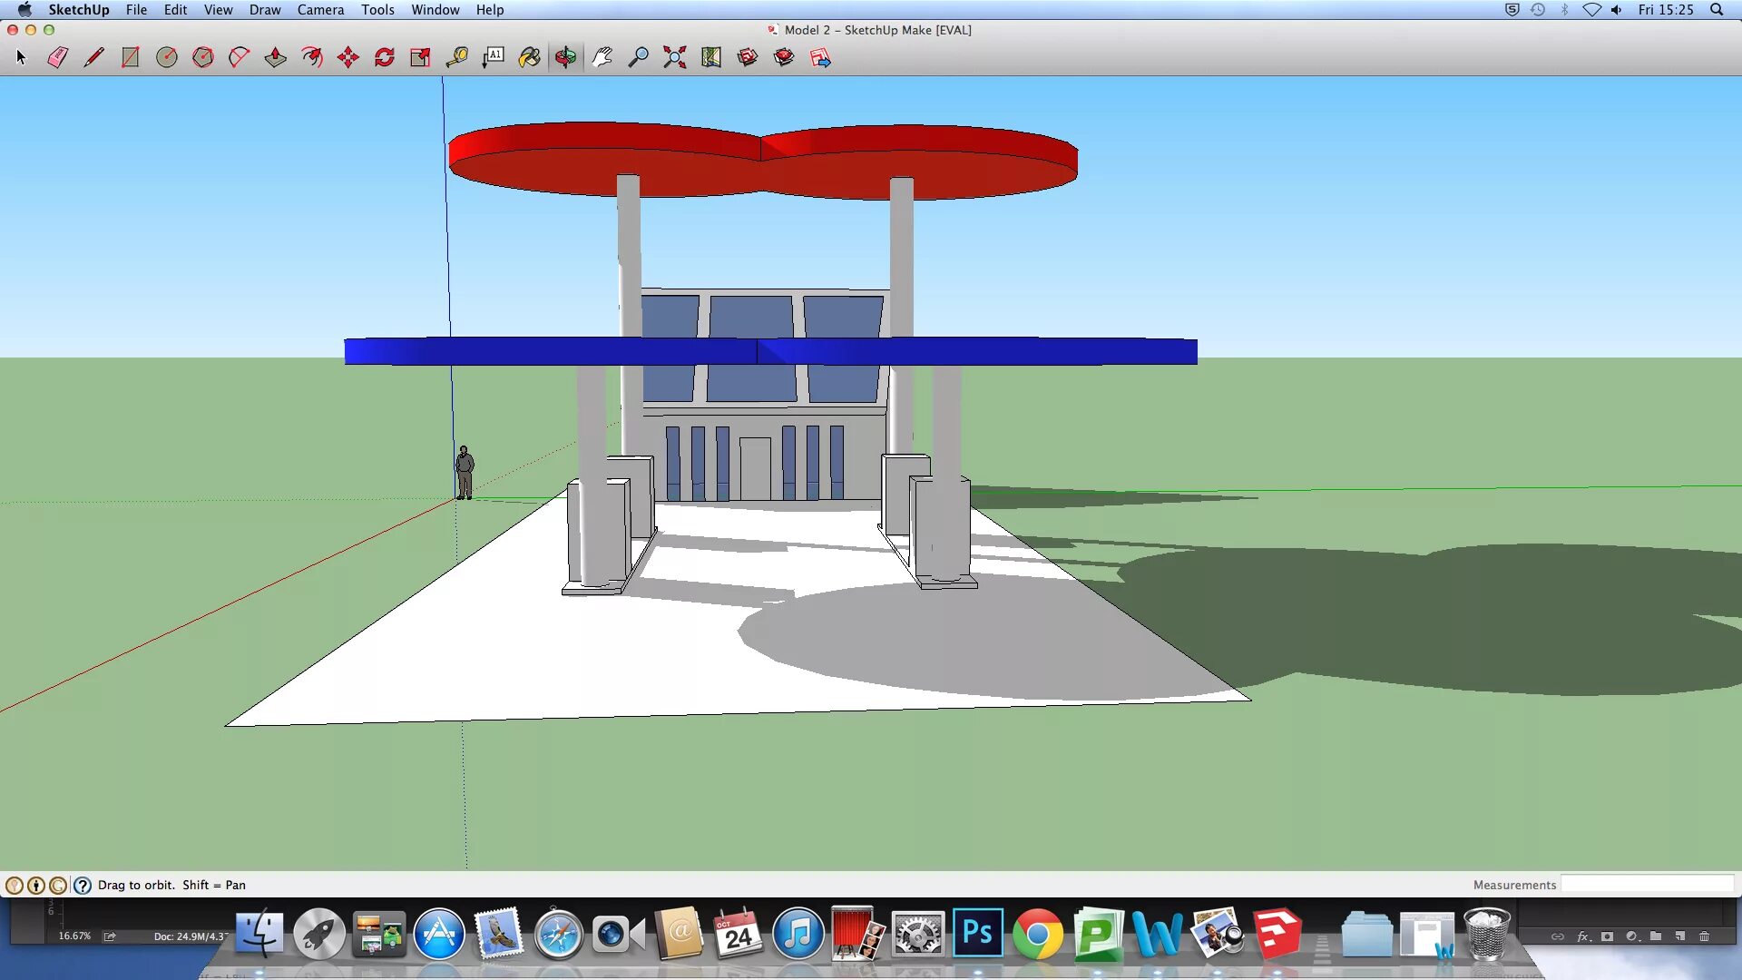Open Photoshop from the Dock
1742x980 pixels.
977,934
